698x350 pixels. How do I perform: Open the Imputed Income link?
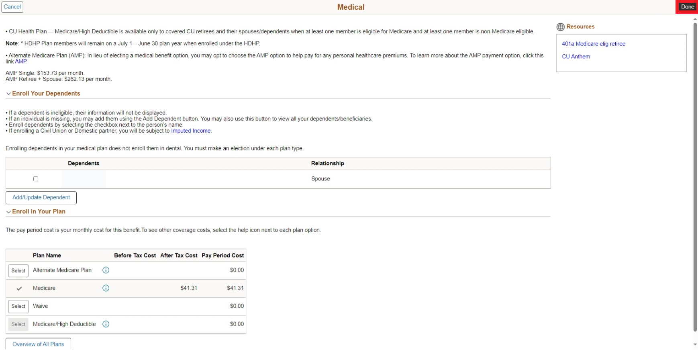191,131
